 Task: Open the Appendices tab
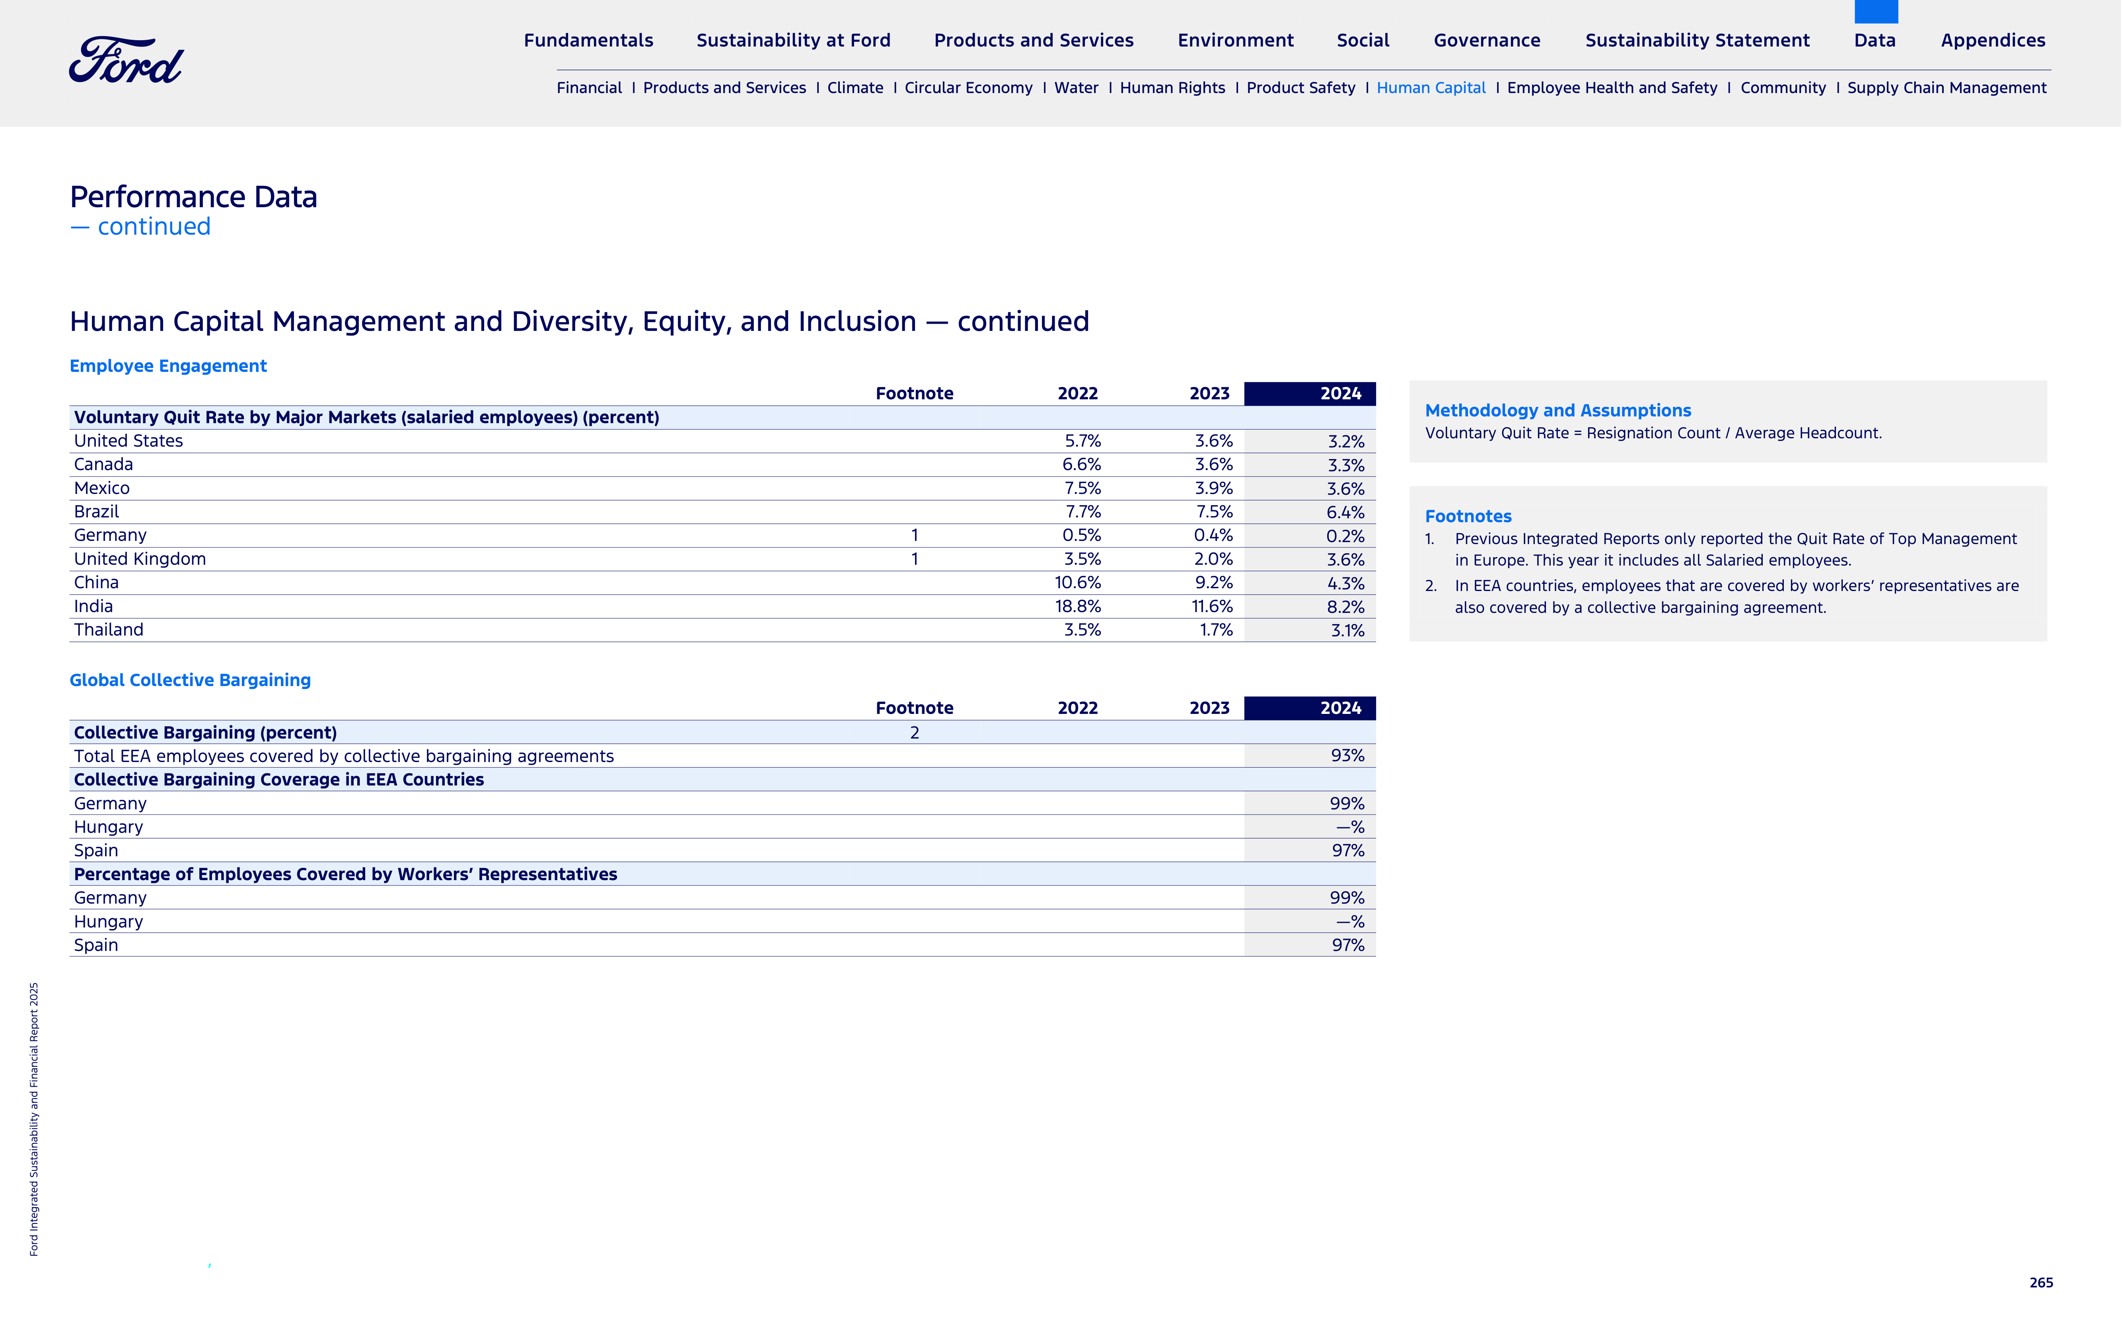(x=1993, y=40)
